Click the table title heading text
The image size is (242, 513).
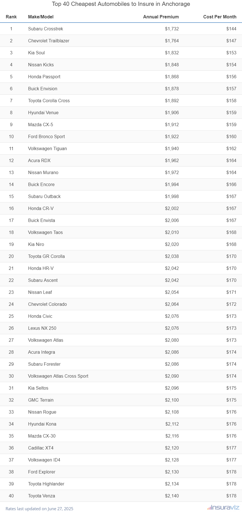click(121, 4)
